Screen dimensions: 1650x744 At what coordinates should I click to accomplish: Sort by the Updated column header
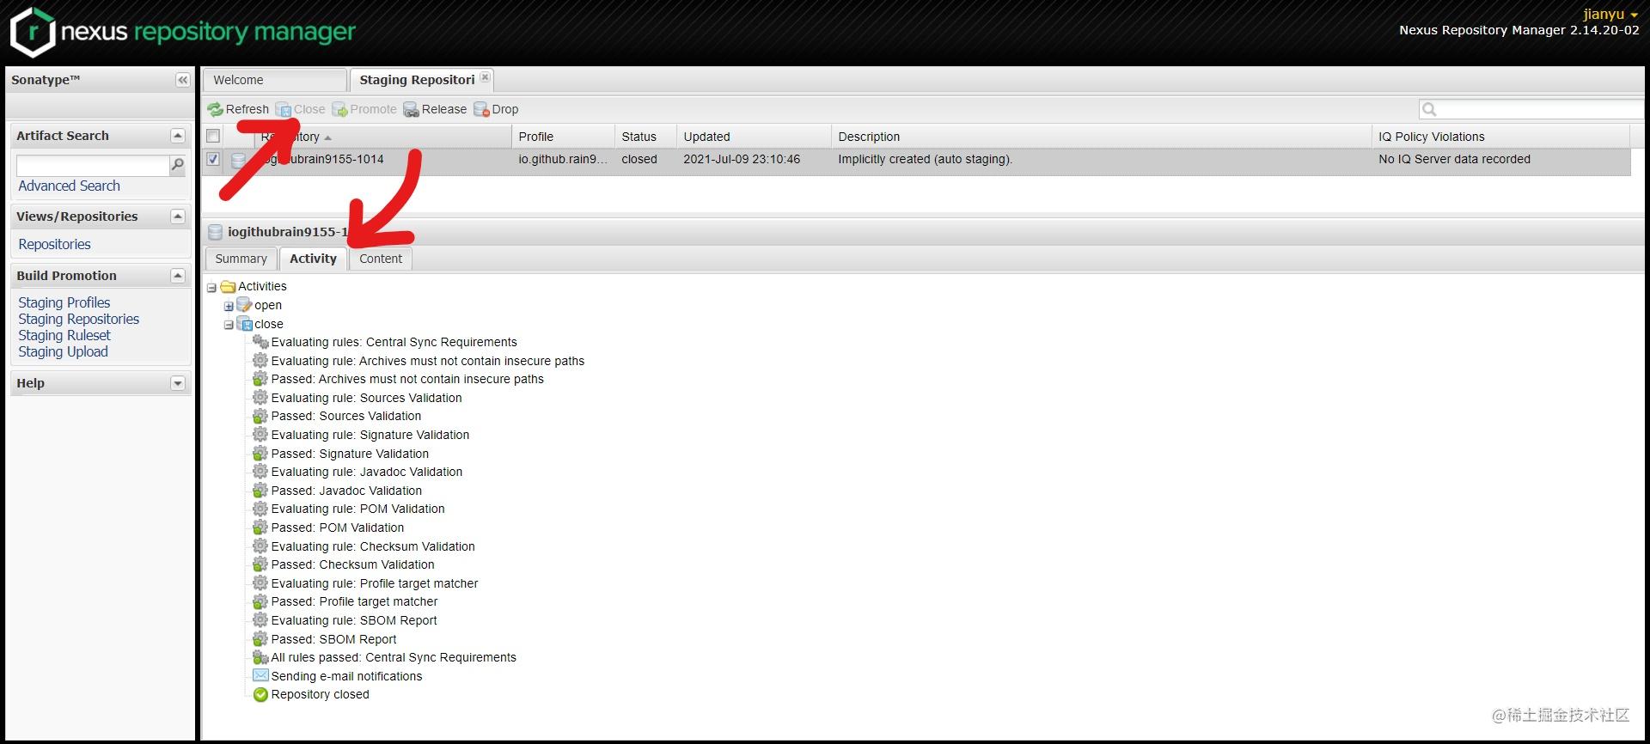754,137
